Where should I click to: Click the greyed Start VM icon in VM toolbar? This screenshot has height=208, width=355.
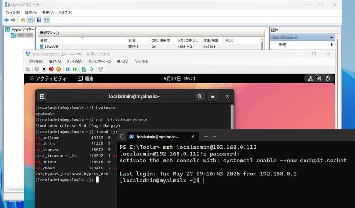tap(36, 69)
